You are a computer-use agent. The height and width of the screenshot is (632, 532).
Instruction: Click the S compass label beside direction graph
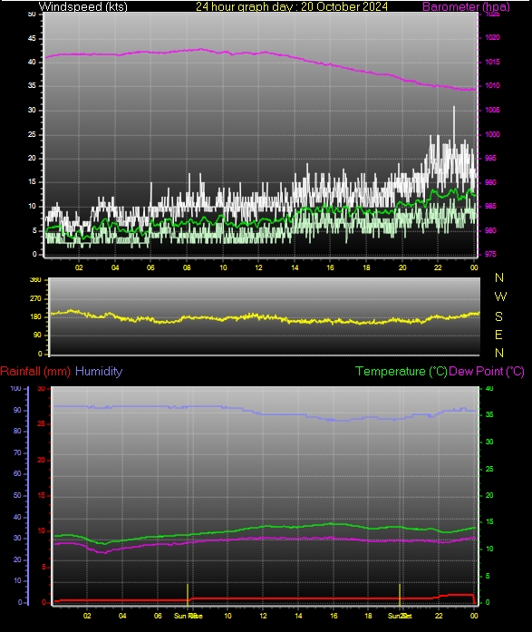[498, 316]
